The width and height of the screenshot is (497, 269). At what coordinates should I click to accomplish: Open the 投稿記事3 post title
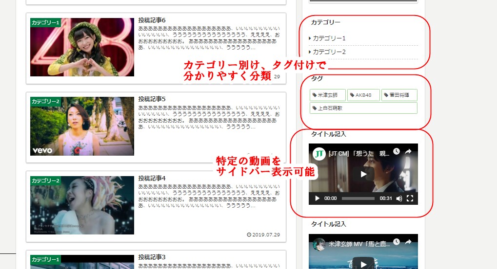(152, 257)
